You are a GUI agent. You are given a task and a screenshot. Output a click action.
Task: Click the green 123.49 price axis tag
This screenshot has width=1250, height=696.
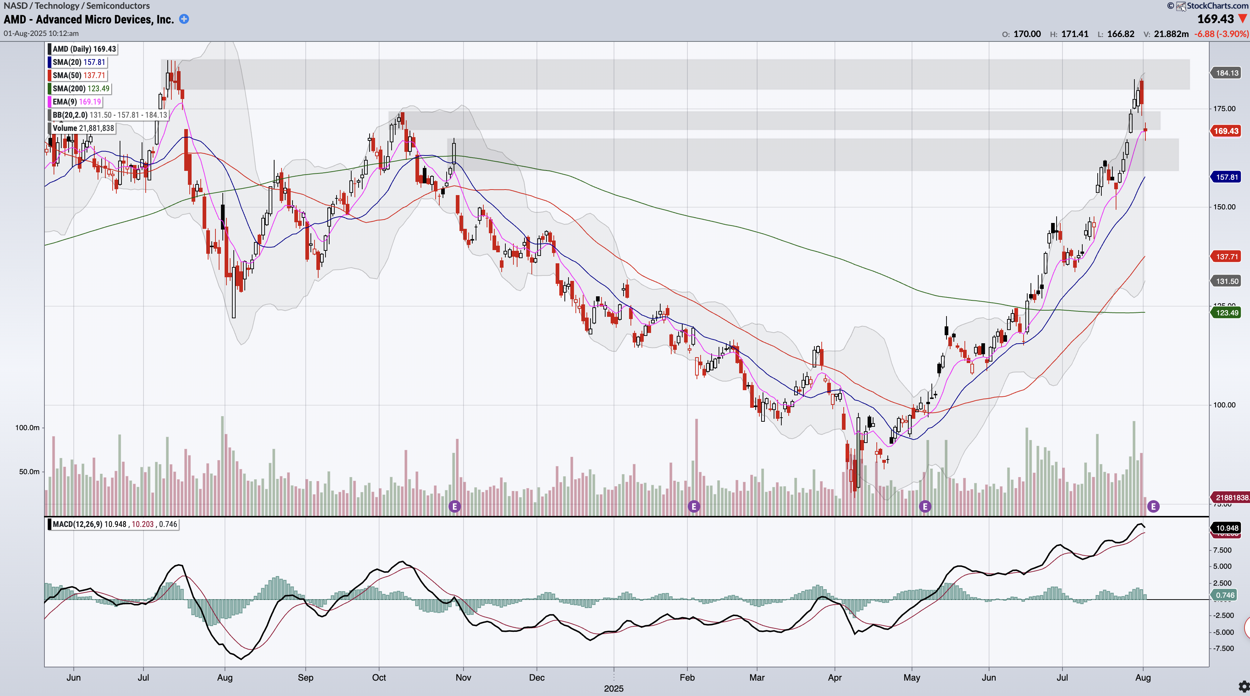1226,313
